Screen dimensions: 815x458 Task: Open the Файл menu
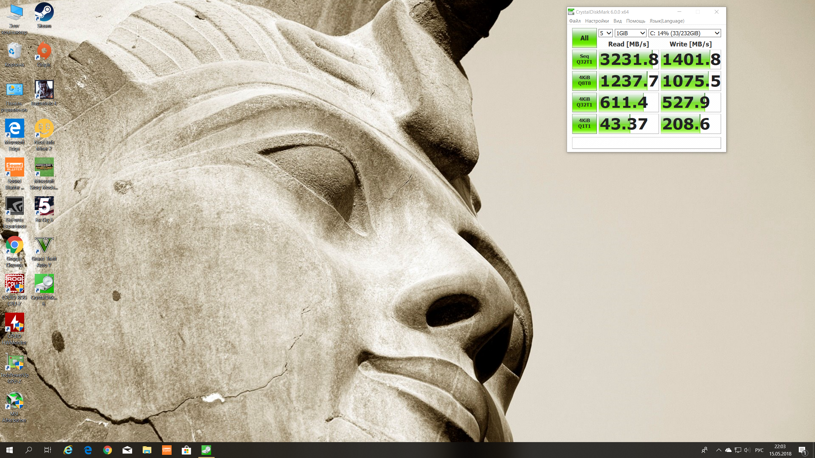[575, 21]
